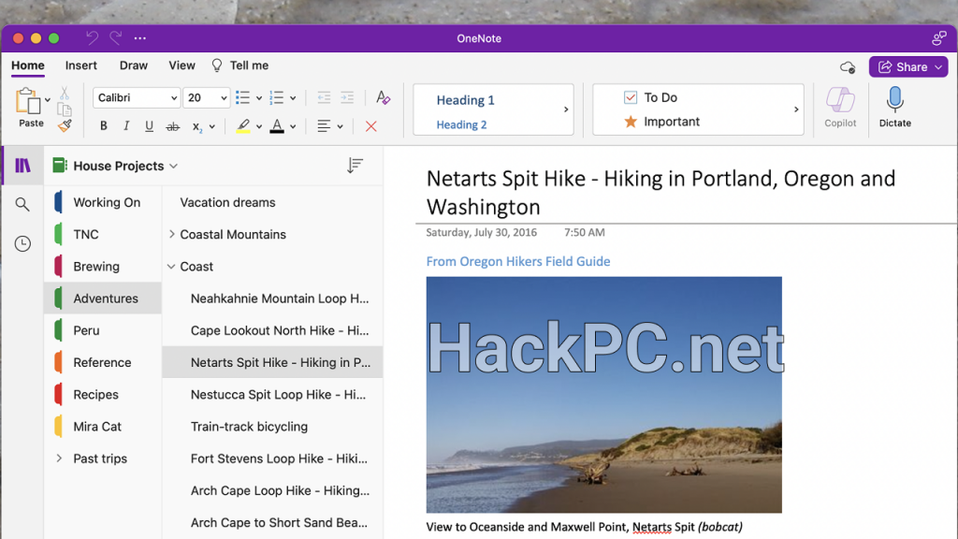Screen dimensions: 958x539
Task: Switch to the Draw tab
Action: click(x=134, y=66)
